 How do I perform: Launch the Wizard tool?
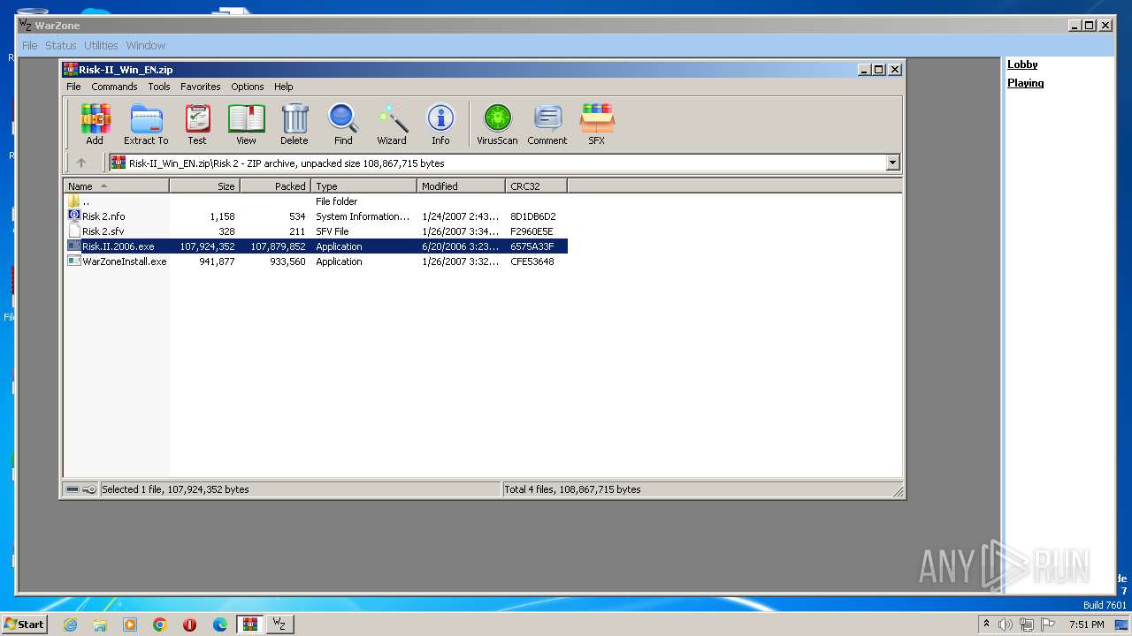[x=392, y=124]
